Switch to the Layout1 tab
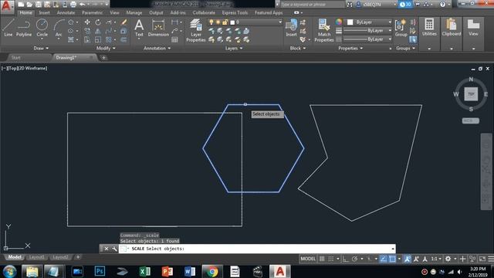This screenshot has height=278, width=494. 36,257
